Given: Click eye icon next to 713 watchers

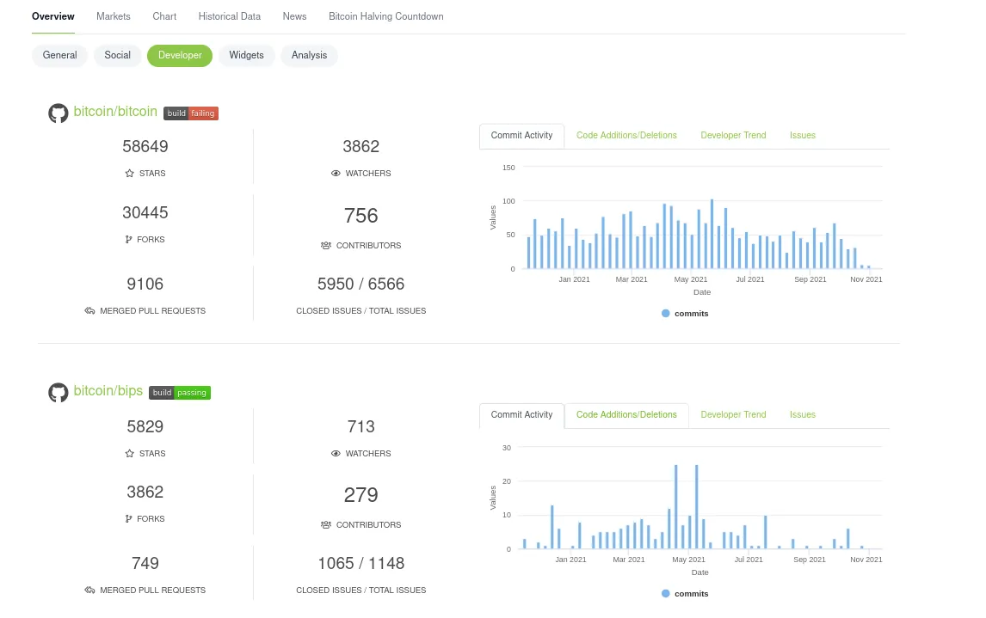Looking at the screenshot, I should [336, 454].
